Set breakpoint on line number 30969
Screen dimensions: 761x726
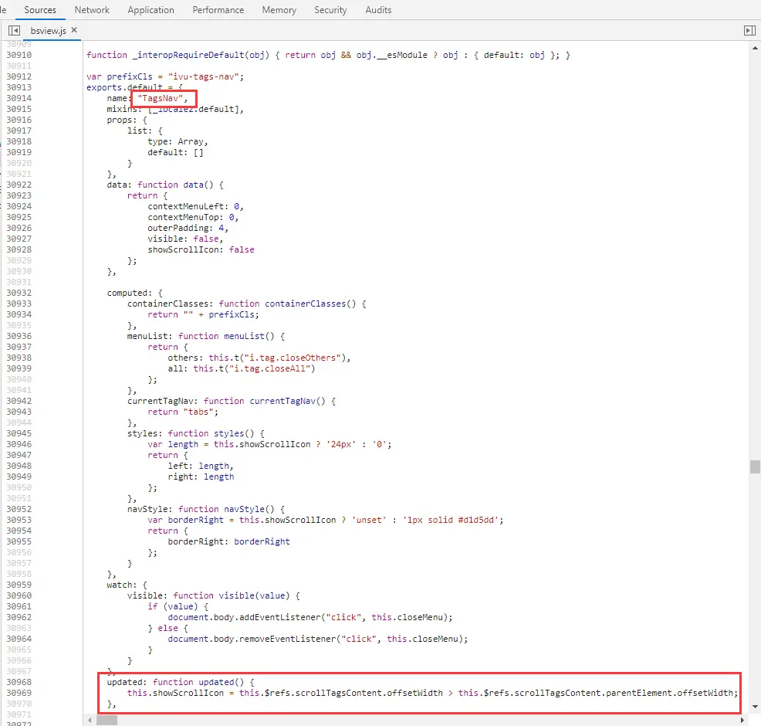tap(19, 693)
